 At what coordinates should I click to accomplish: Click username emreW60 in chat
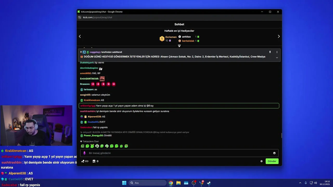click(x=86, y=74)
